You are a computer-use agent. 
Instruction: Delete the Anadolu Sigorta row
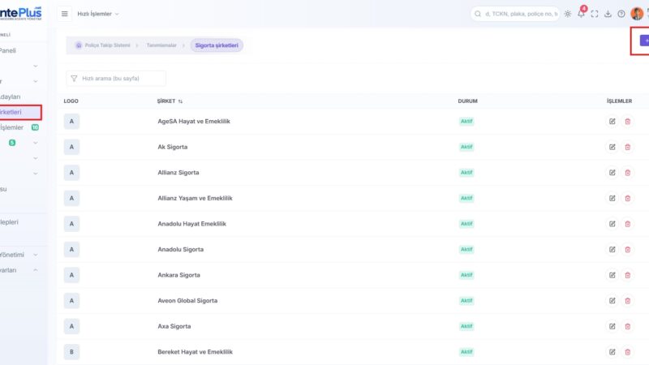point(627,250)
